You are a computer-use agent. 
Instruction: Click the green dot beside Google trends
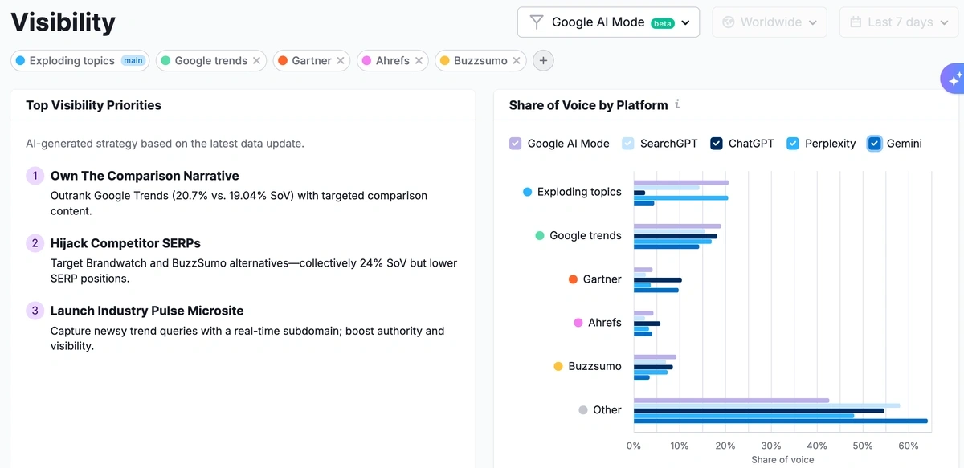coord(165,60)
